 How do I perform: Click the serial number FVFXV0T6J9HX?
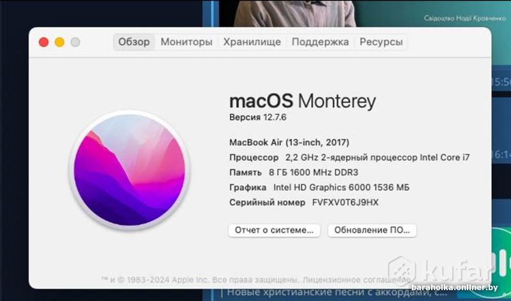(x=345, y=202)
